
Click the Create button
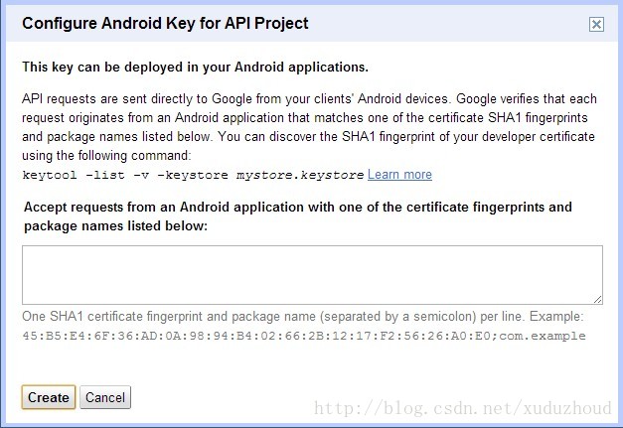click(x=49, y=397)
